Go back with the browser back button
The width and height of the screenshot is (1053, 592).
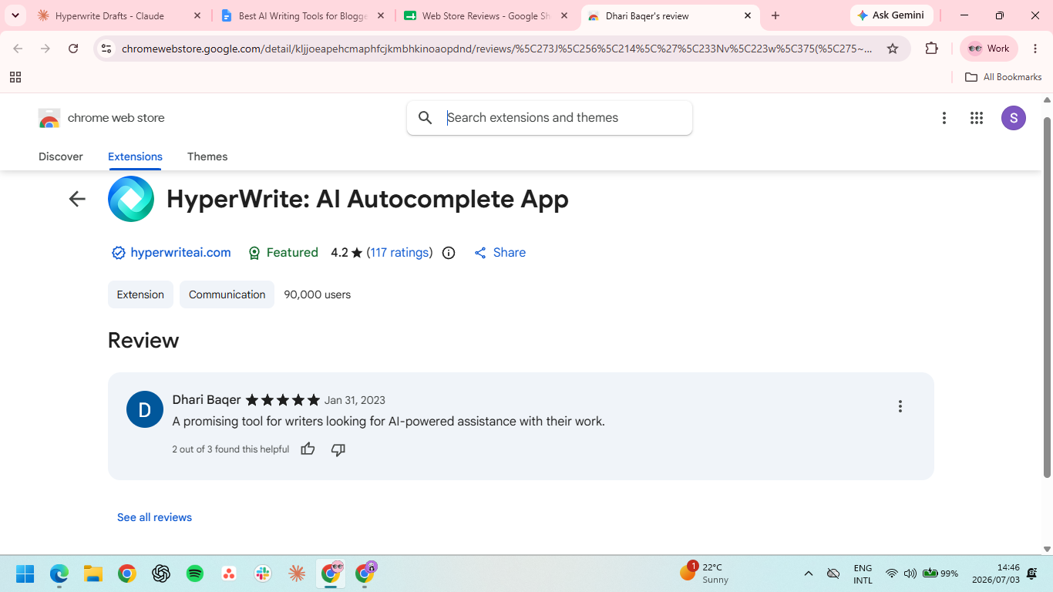point(18,49)
